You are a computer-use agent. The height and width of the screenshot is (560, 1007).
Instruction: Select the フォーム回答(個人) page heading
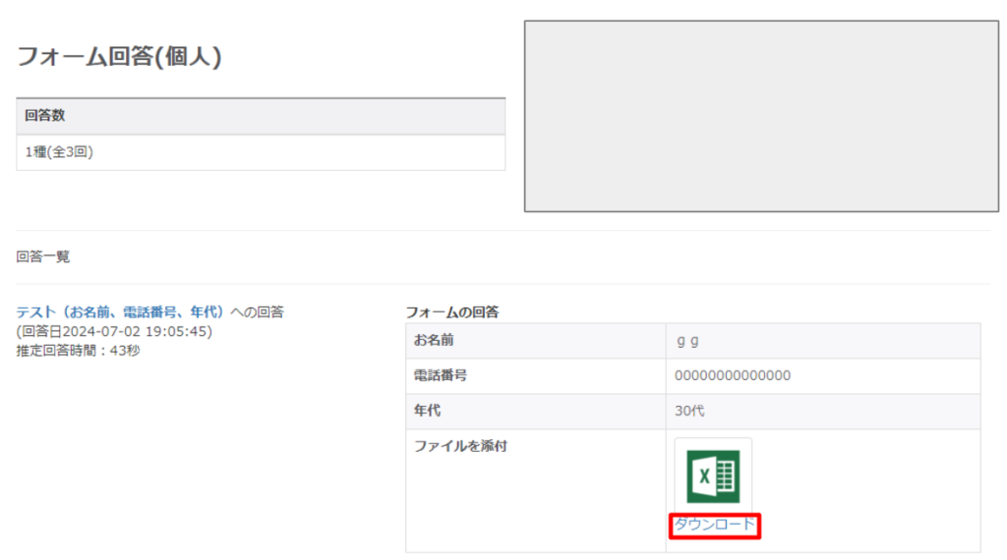click(119, 56)
